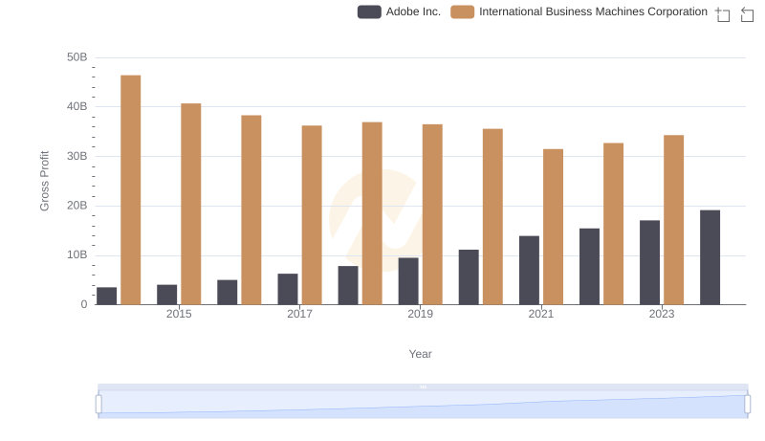Click the 30B y-axis label
This screenshot has height=441, width=765.
[77, 156]
